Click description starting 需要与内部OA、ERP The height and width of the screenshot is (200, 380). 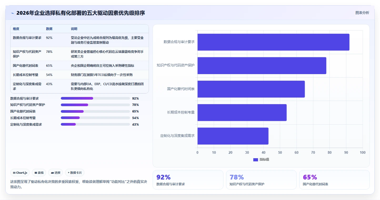click(107, 86)
